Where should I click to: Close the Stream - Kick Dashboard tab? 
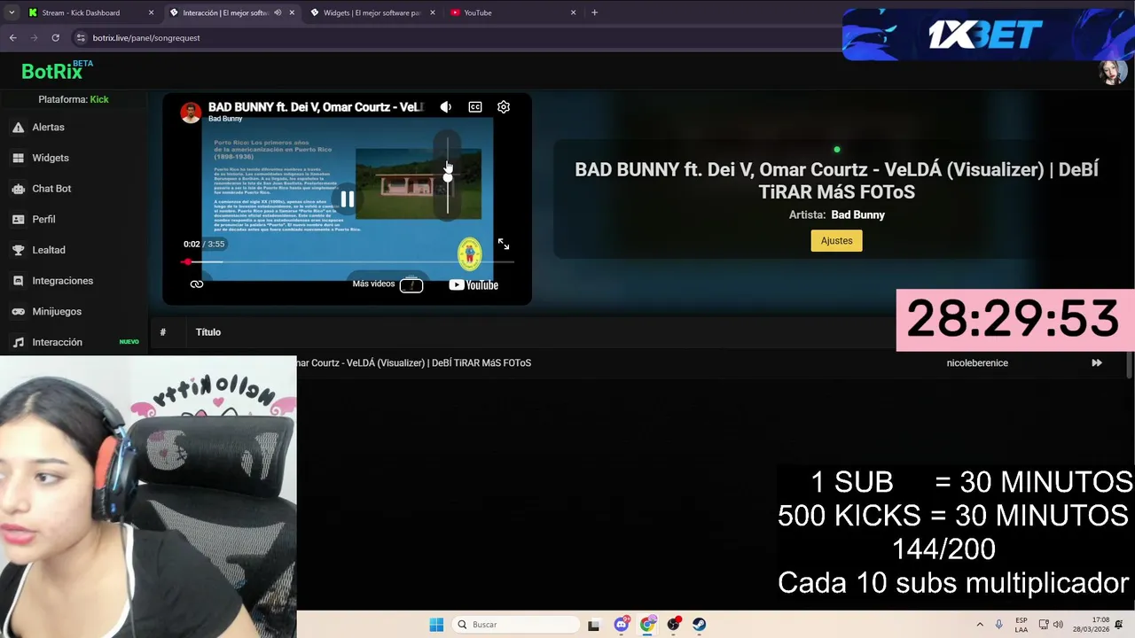tap(151, 12)
